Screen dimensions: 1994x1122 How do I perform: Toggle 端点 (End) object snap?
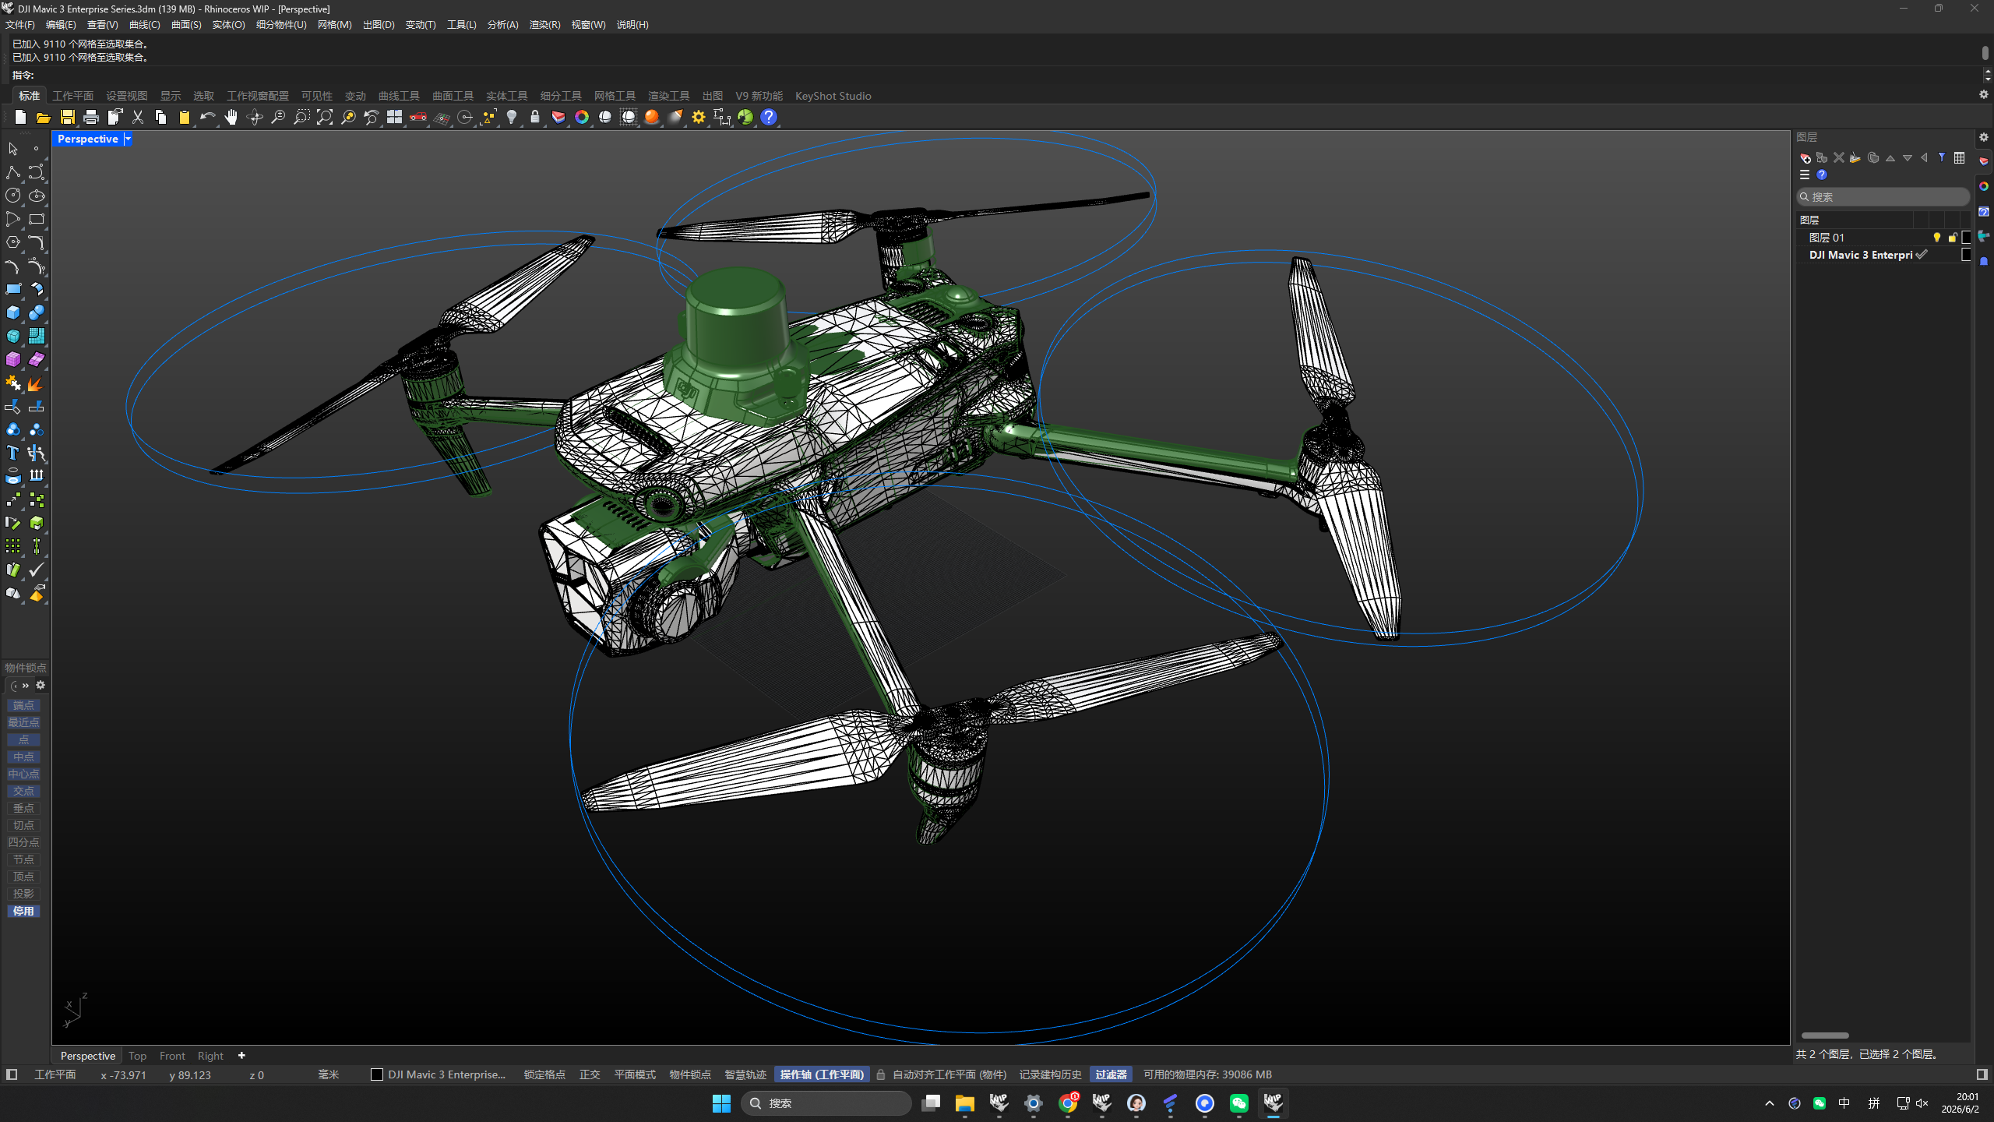[x=23, y=705]
